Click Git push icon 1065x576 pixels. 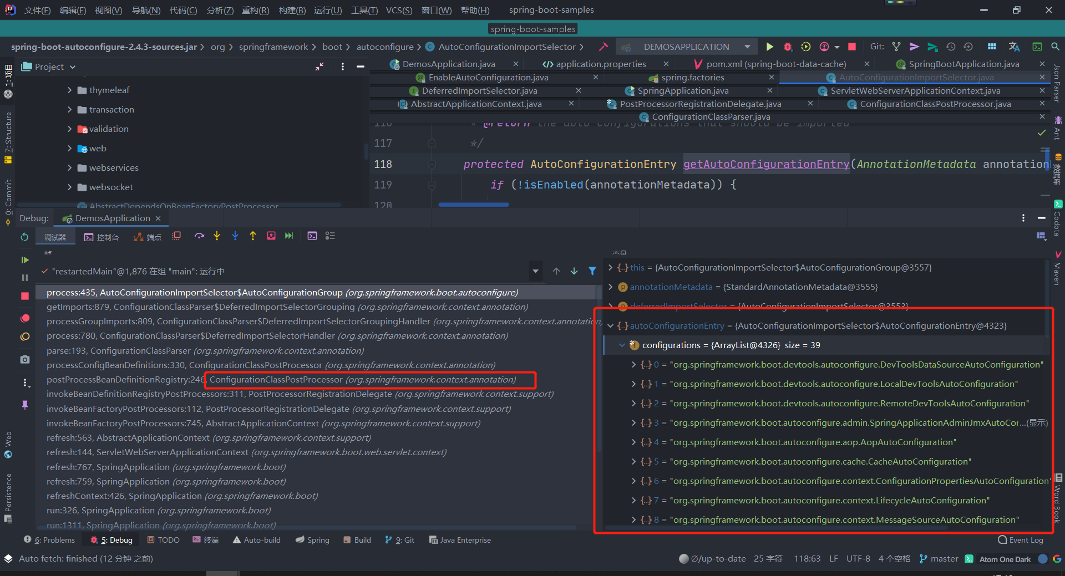click(932, 47)
